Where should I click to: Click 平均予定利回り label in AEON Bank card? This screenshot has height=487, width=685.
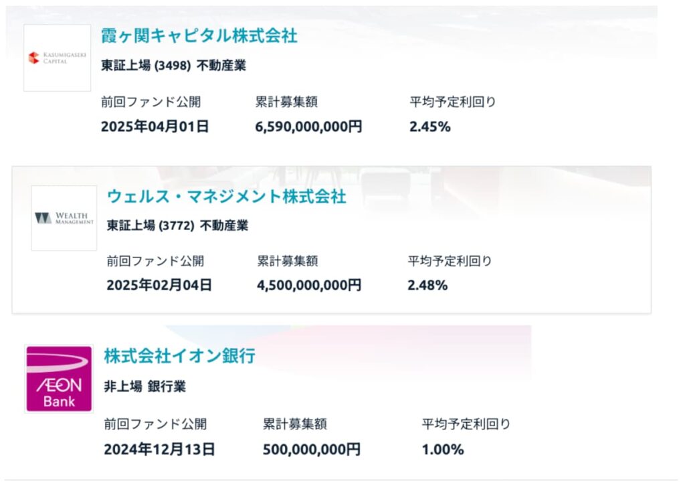click(466, 424)
